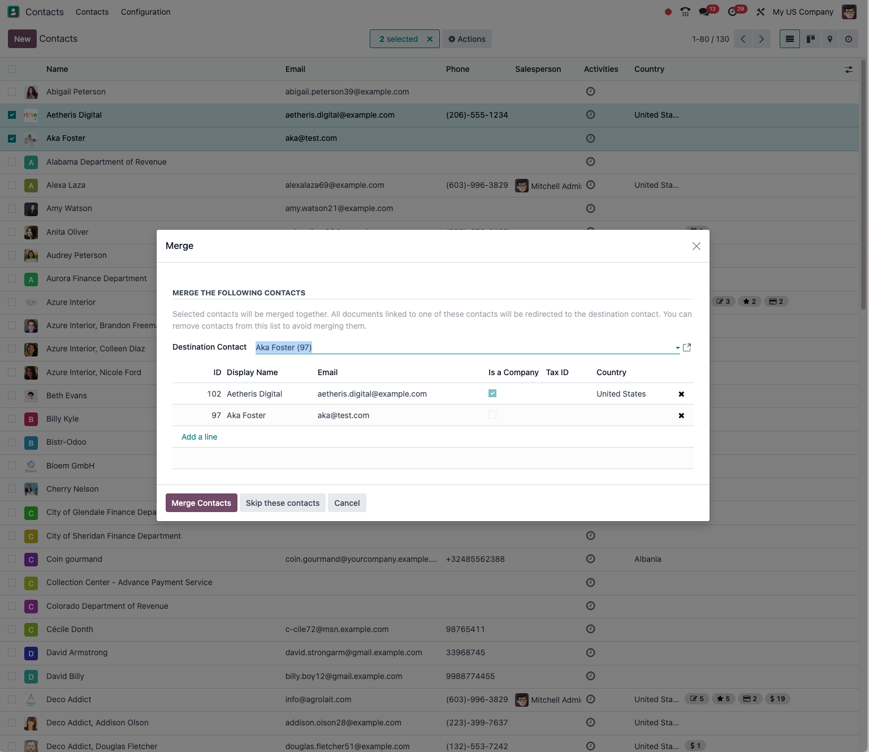Image resolution: width=869 pixels, height=752 pixels.
Task: Open the My US Company switcher
Action: pos(803,12)
